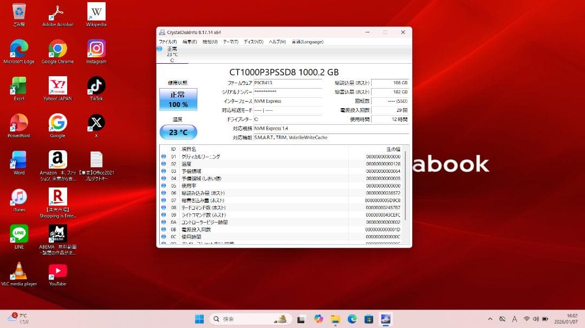
Task: Click the blue dot beside 温度 attribute 02
Action: coord(164,163)
